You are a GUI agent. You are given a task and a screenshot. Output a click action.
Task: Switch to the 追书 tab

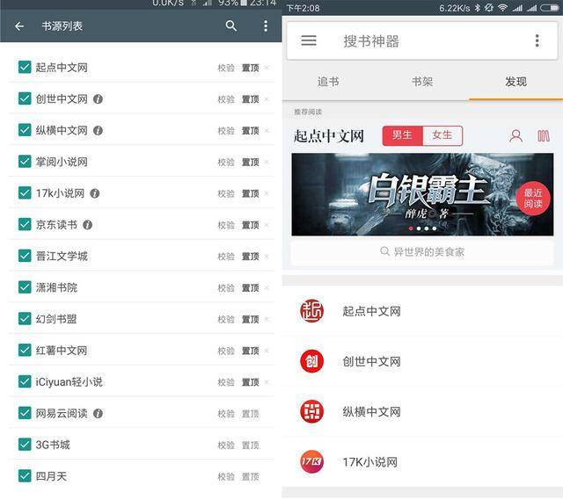pyautogui.click(x=328, y=82)
